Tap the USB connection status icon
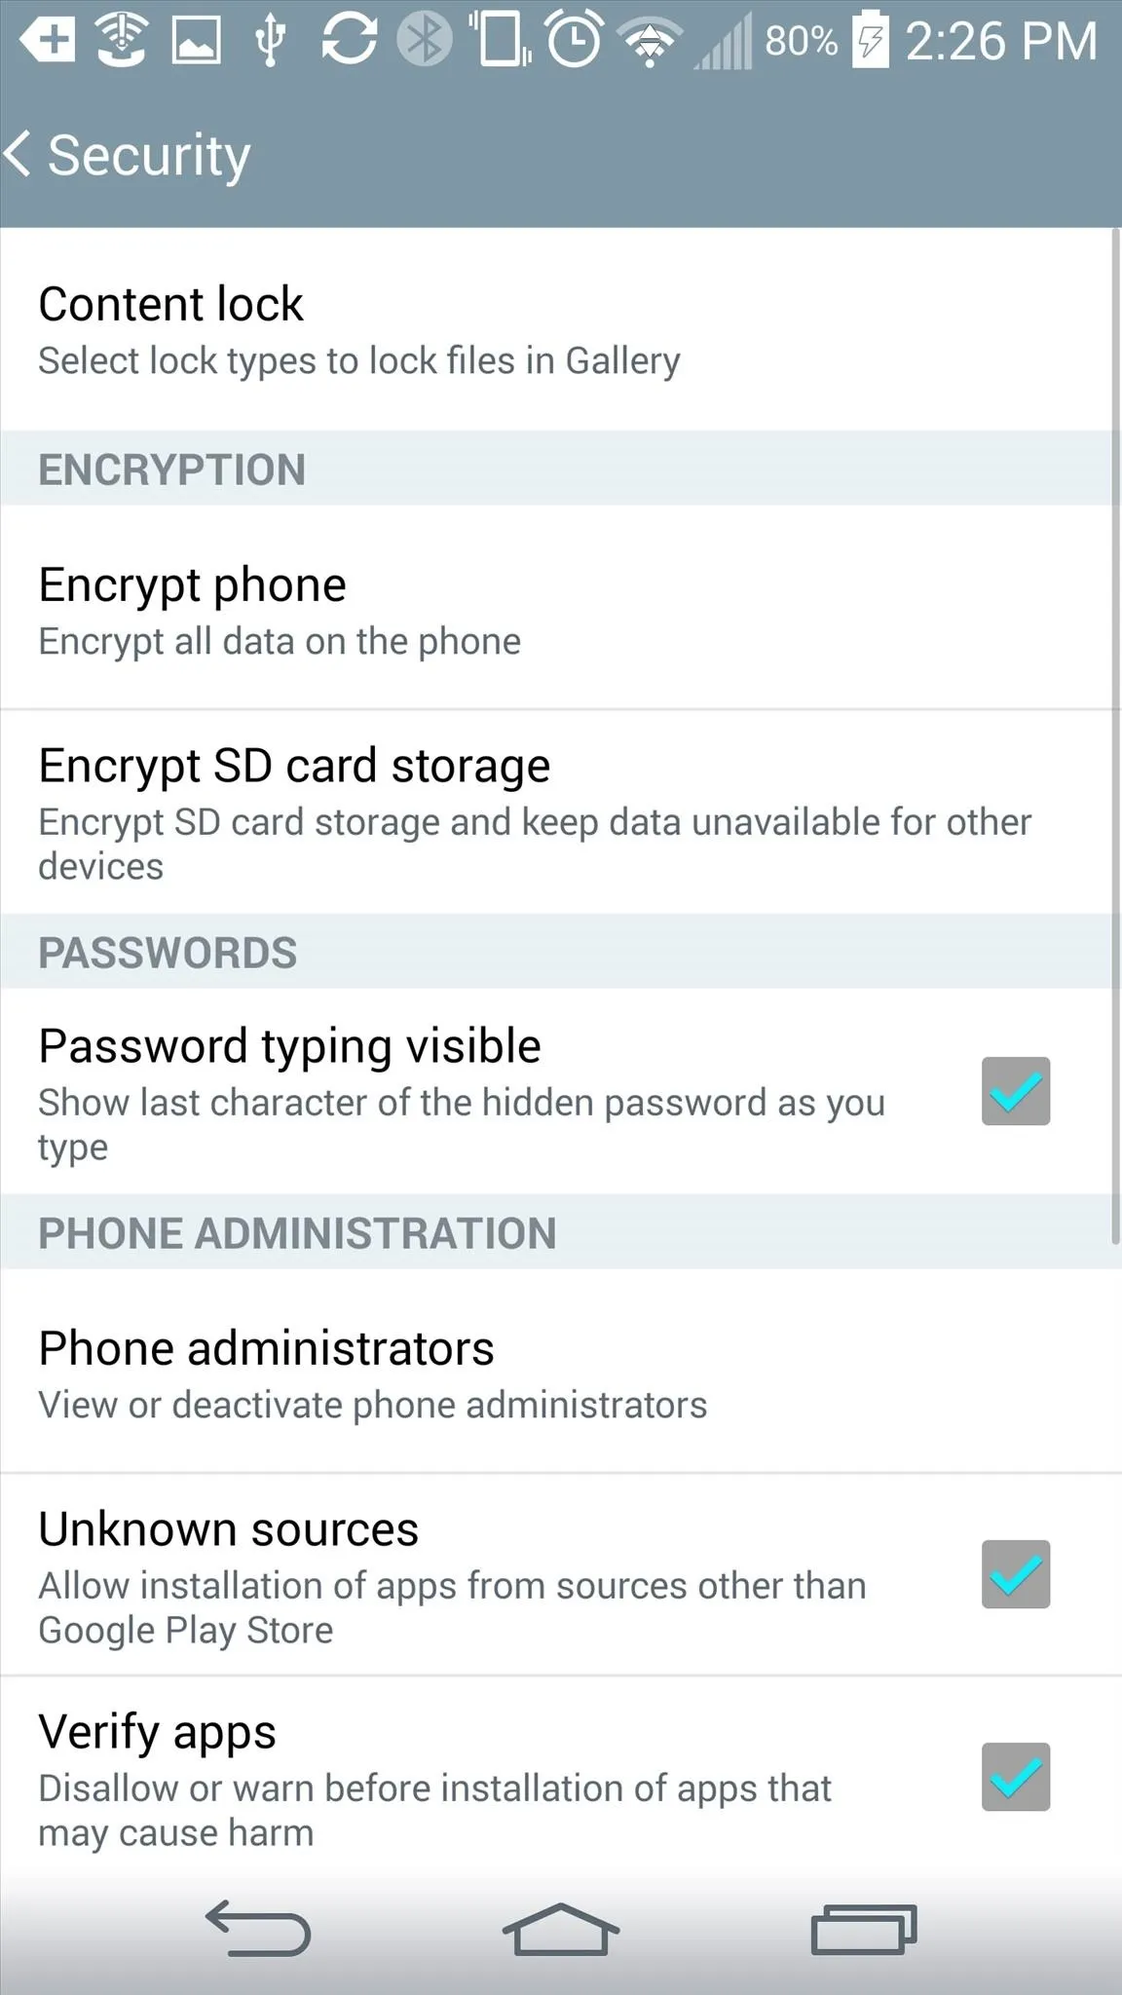1122x1995 pixels. click(x=271, y=41)
